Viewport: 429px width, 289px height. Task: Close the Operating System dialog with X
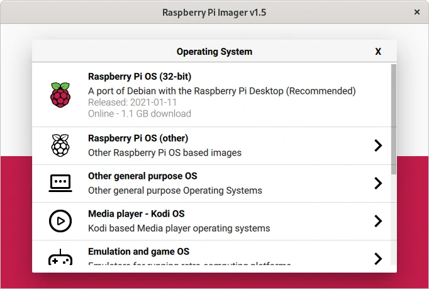[378, 52]
